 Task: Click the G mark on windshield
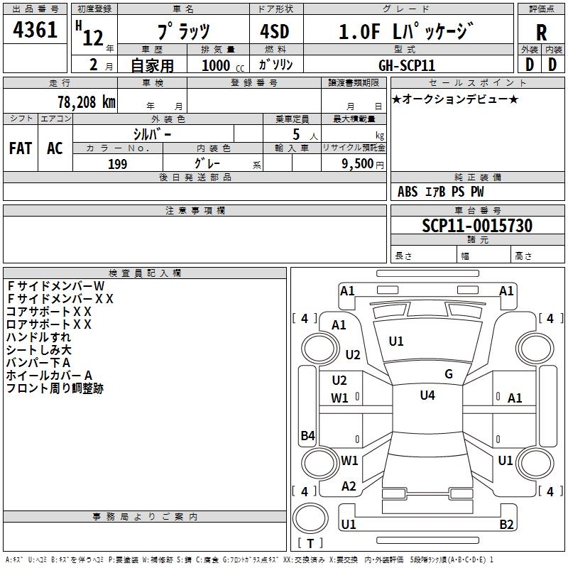(x=449, y=374)
